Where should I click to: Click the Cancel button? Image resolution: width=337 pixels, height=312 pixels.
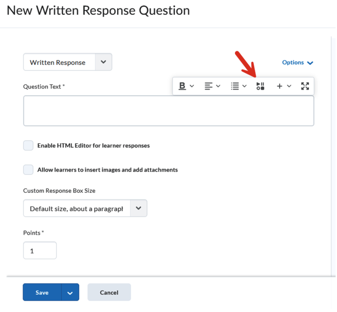click(x=109, y=292)
